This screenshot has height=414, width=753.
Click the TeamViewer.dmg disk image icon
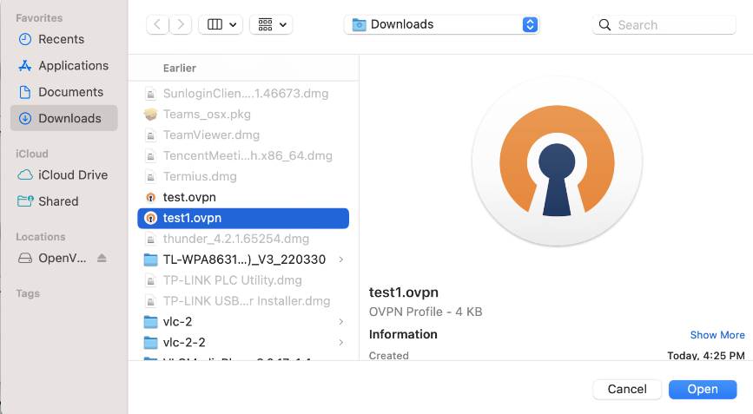pyautogui.click(x=151, y=135)
